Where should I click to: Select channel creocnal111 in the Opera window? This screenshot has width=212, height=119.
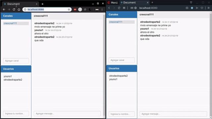click(122, 22)
